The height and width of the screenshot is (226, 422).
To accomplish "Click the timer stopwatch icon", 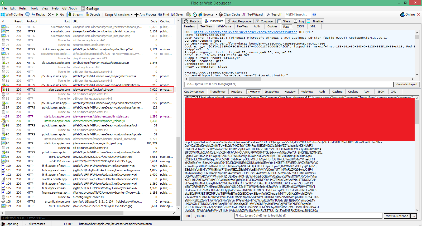I will (x=195, y=14).
